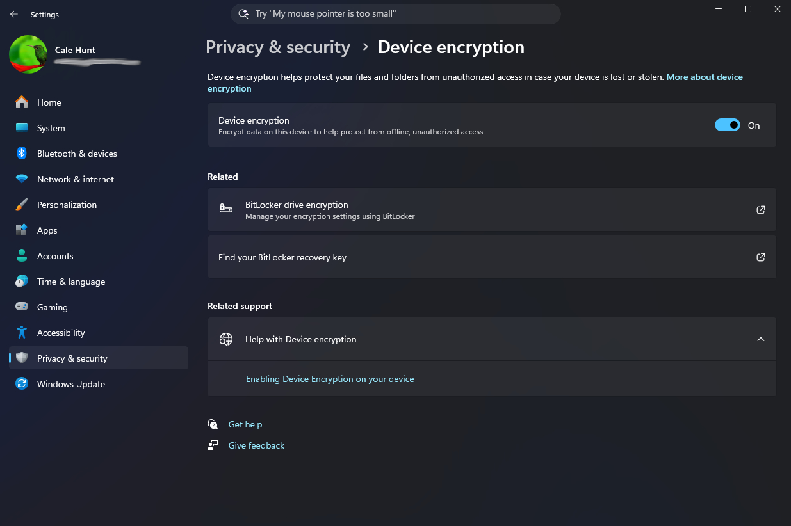Click the Accessibility figure icon in sidebar
791x526 pixels.
pyautogui.click(x=22, y=333)
